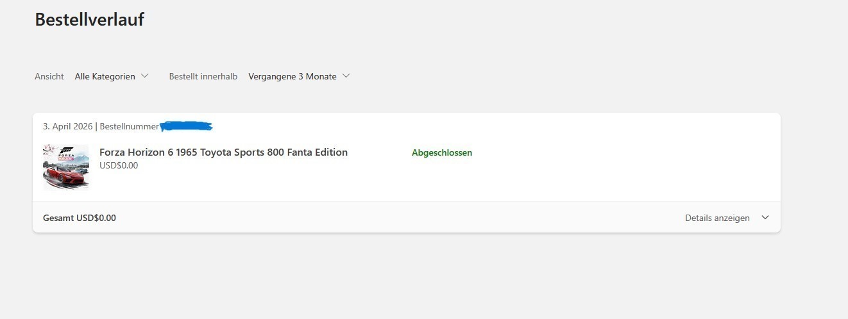Click the Gesamt USD$0.00 total
This screenshot has width=848, height=319.
tap(80, 218)
